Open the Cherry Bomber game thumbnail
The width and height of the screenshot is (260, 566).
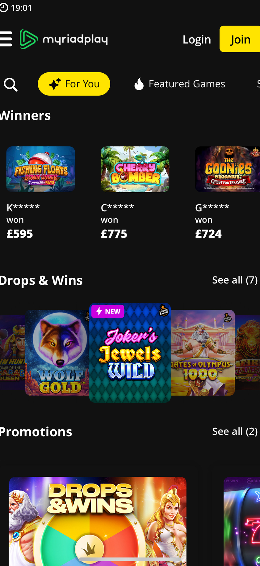pyautogui.click(x=135, y=169)
